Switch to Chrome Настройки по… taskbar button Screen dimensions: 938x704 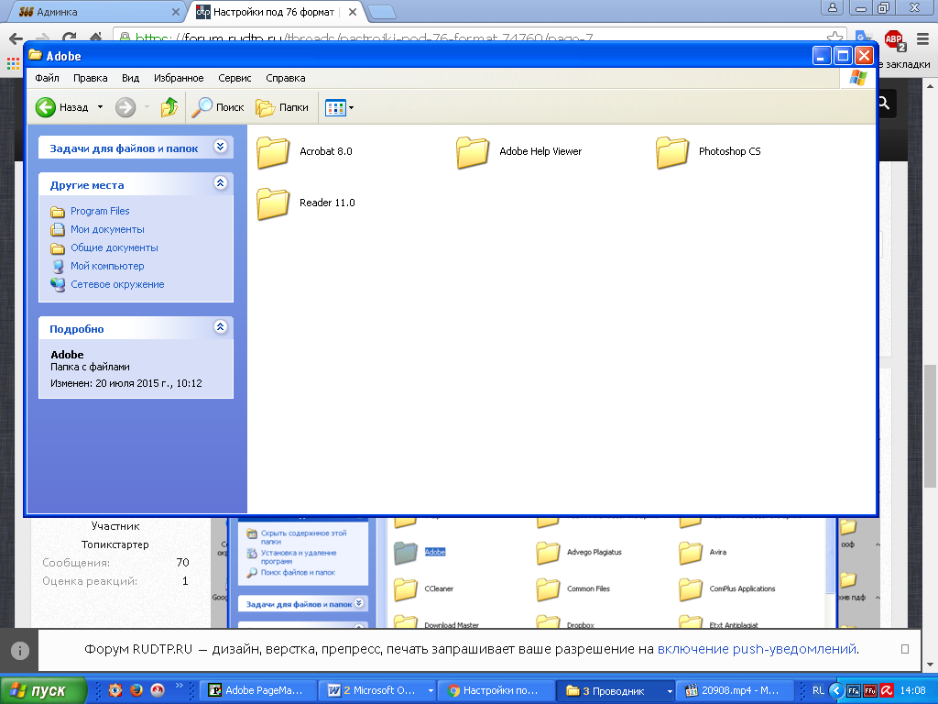click(x=496, y=690)
